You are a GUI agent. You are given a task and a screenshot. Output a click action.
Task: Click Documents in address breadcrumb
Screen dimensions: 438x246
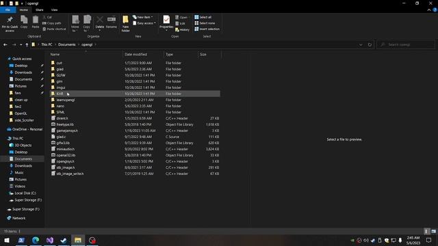coord(67,44)
